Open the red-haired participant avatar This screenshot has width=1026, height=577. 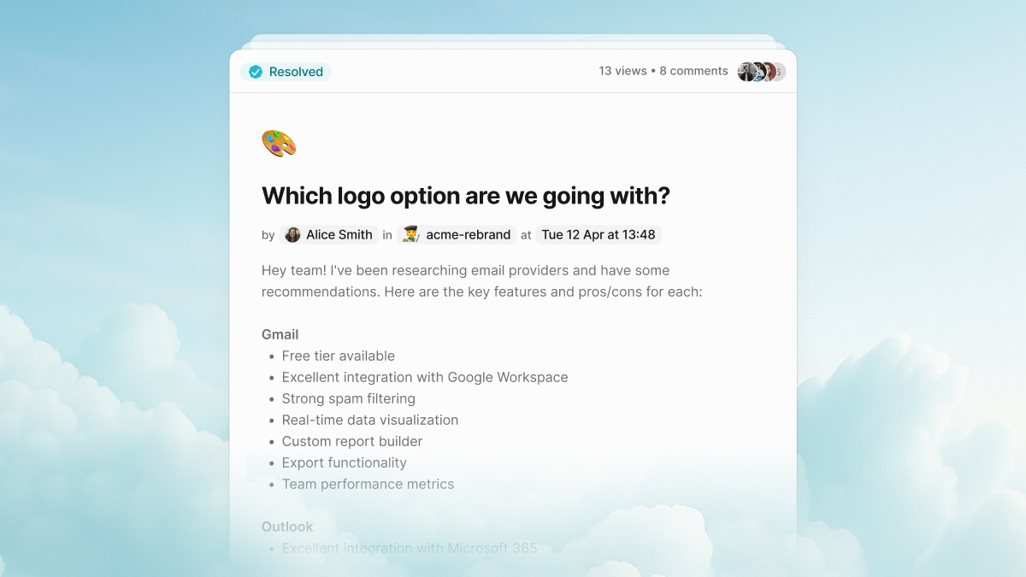click(x=770, y=72)
